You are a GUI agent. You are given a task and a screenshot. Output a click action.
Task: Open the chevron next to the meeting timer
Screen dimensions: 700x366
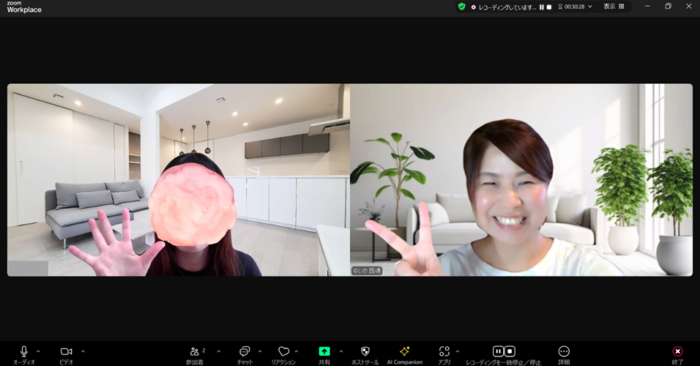pyautogui.click(x=591, y=6)
